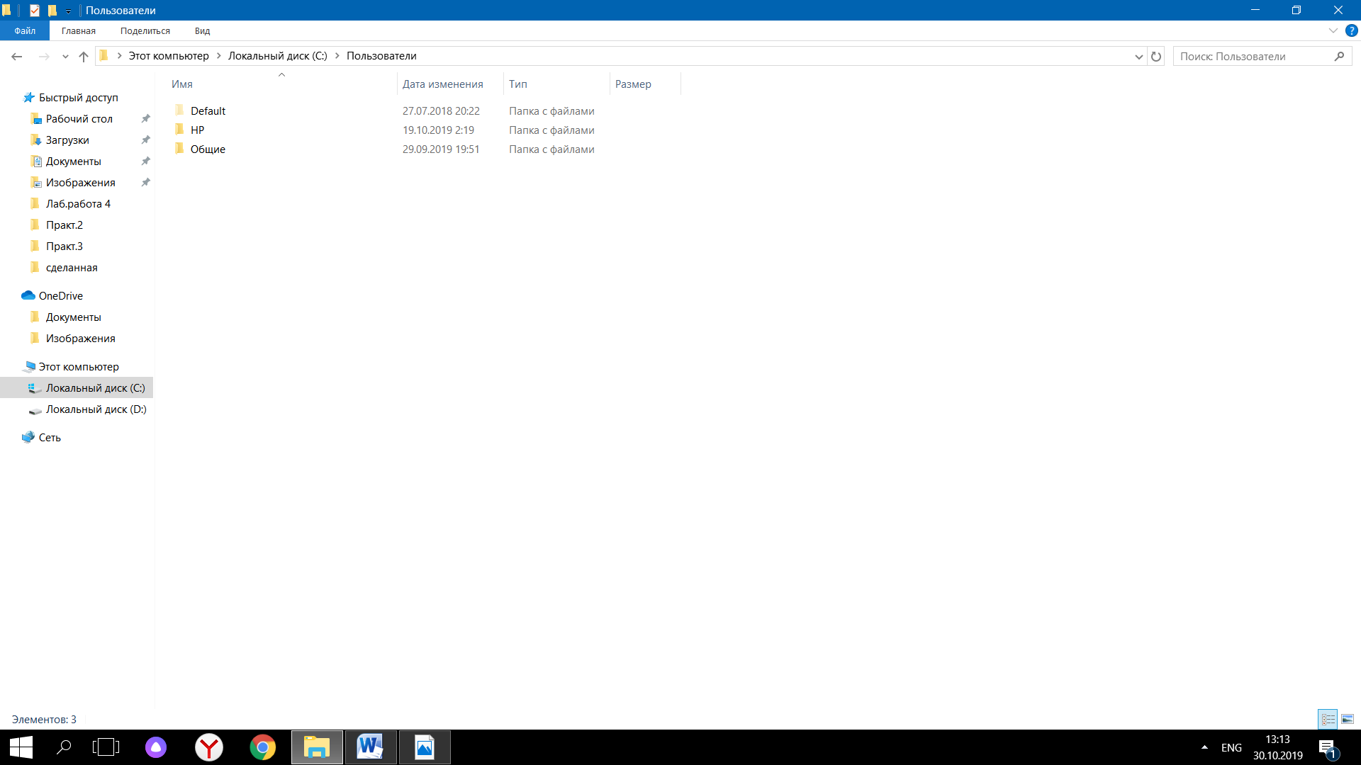This screenshot has height=765, width=1361.
Task: Expand chevron after Этот компьютер in path
Action: click(x=218, y=56)
